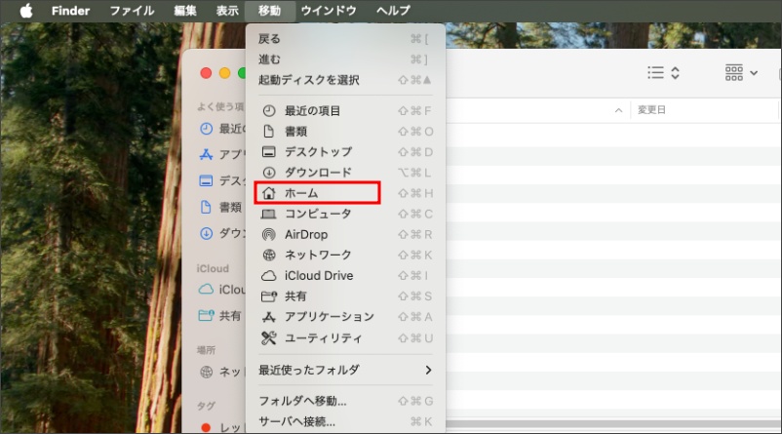
Task: Open the list view options dropdown
Action: tap(664, 73)
